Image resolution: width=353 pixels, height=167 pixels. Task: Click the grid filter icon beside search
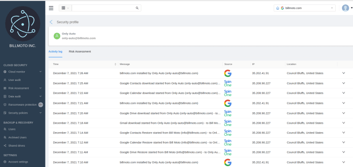(x=64, y=8)
